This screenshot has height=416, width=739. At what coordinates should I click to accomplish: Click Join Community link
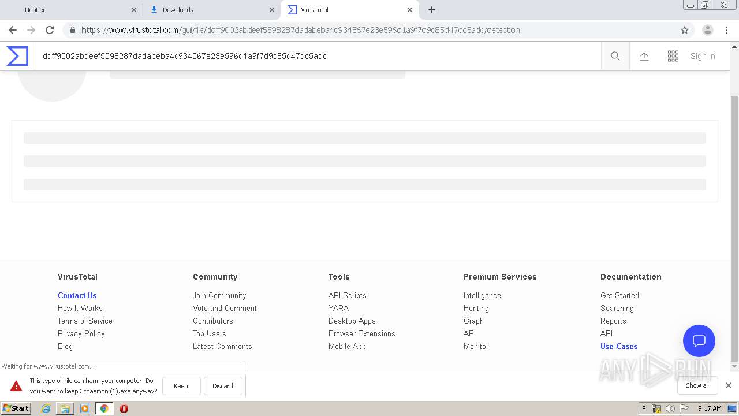[219, 295]
